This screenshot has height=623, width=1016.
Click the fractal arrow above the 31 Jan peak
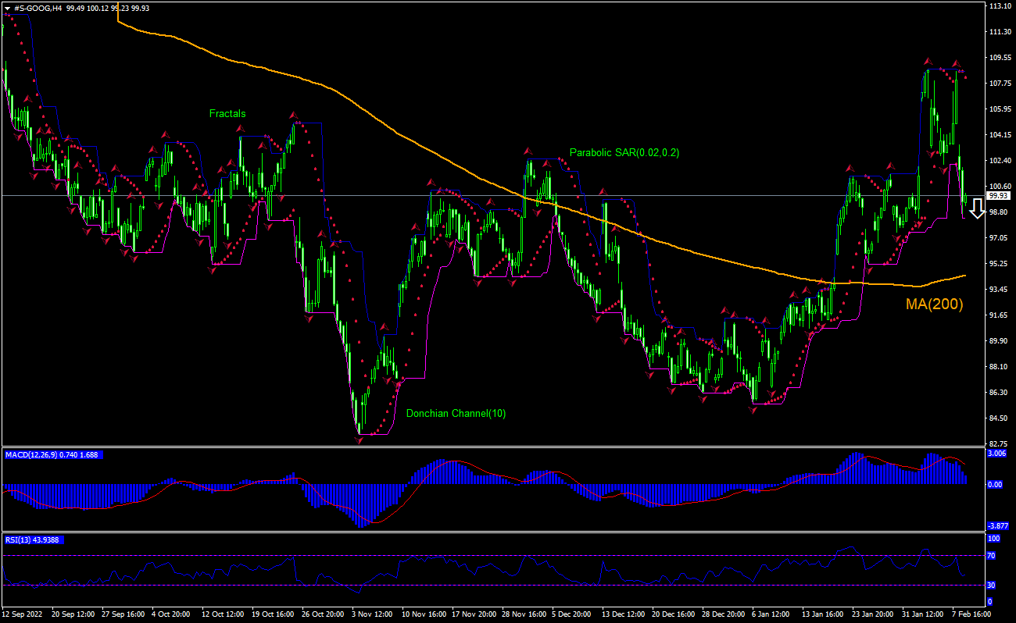[x=928, y=61]
